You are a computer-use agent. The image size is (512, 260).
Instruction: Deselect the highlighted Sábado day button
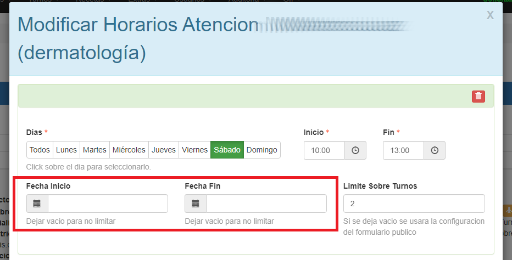point(227,150)
